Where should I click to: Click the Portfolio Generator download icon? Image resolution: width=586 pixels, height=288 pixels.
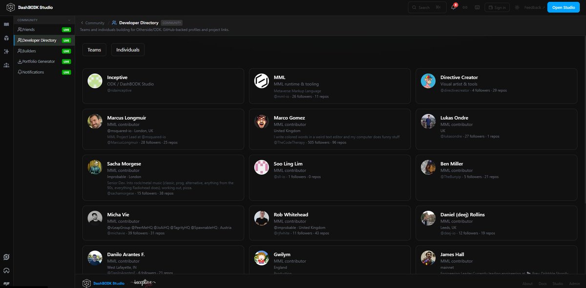pos(20,62)
